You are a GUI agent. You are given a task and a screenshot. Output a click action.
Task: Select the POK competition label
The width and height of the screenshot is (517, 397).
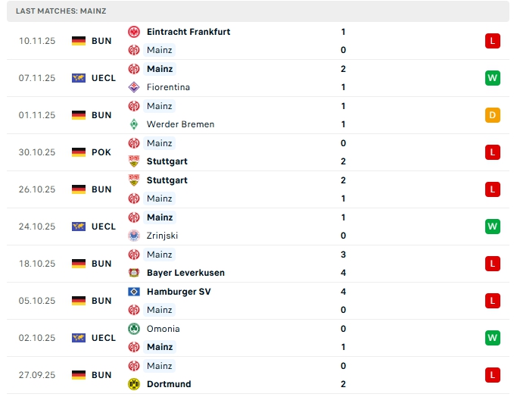coord(101,152)
